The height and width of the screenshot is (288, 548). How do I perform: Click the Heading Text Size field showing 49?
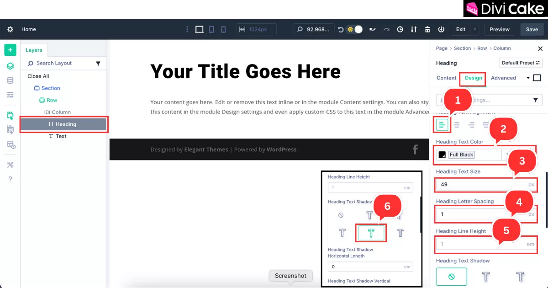coord(486,185)
